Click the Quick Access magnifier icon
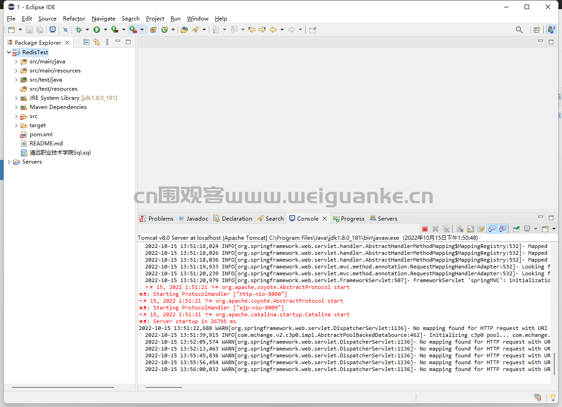The width and height of the screenshot is (562, 407). [x=519, y=30]
